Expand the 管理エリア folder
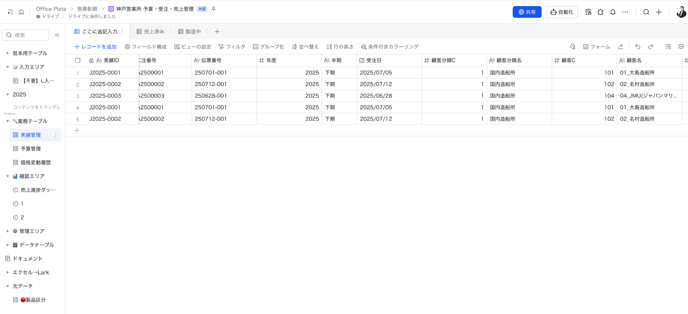Viewport: 688px width, 314px height. point(8,231)
